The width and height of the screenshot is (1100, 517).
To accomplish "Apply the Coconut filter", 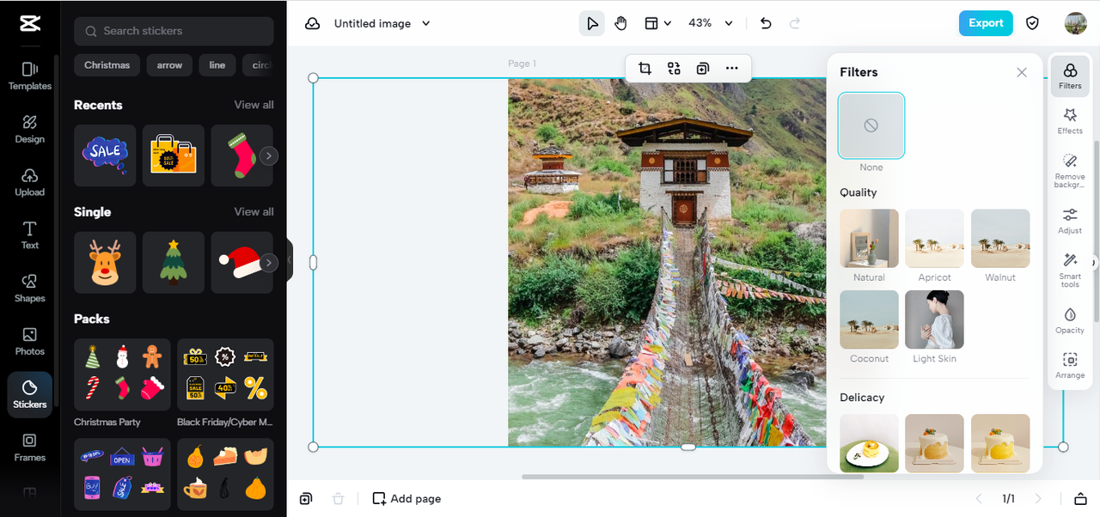I will point(869,319).
